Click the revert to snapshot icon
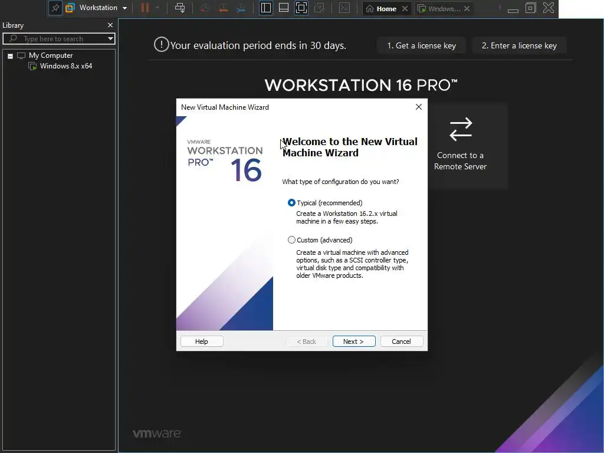604x453 pixels. click(x=222, y=8)
